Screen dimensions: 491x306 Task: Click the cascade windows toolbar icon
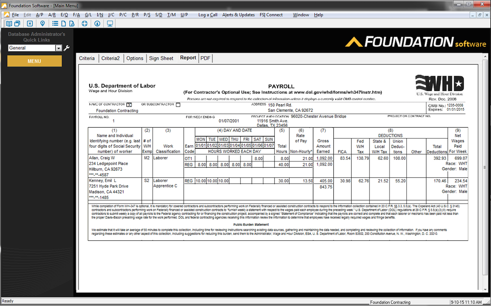[17, 23]
